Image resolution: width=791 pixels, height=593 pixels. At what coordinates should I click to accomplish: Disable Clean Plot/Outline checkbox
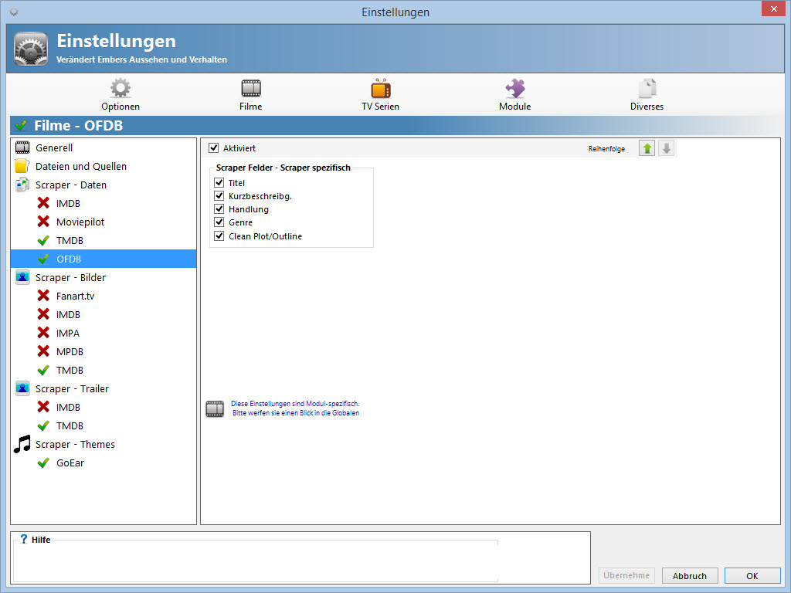pyautogui.click(x=219, y=236)
